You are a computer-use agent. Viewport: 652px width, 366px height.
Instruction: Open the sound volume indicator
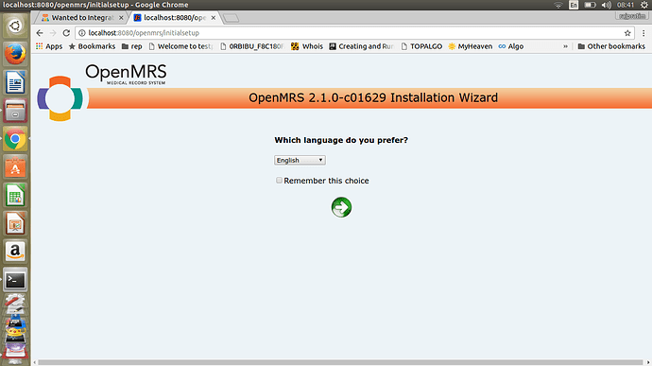click(607, 5)
